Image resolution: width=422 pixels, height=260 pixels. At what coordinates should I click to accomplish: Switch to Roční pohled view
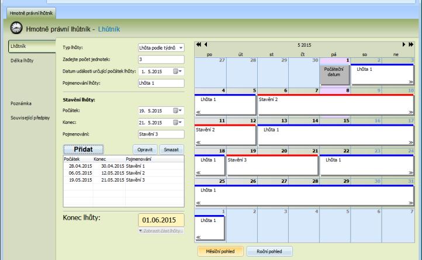pos(269,251)
